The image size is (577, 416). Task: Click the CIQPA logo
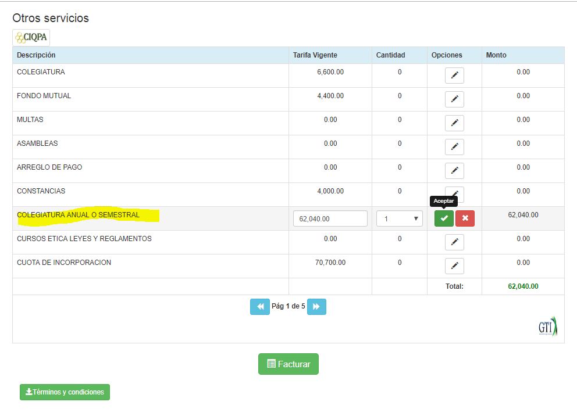pos(31,38)
